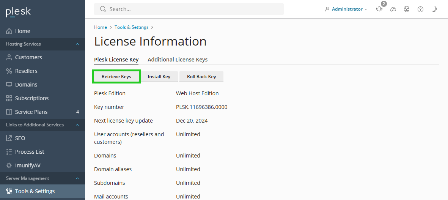Screen dimensions: 448x200
Task: Click the Install Key button
Action: point(159,77)
